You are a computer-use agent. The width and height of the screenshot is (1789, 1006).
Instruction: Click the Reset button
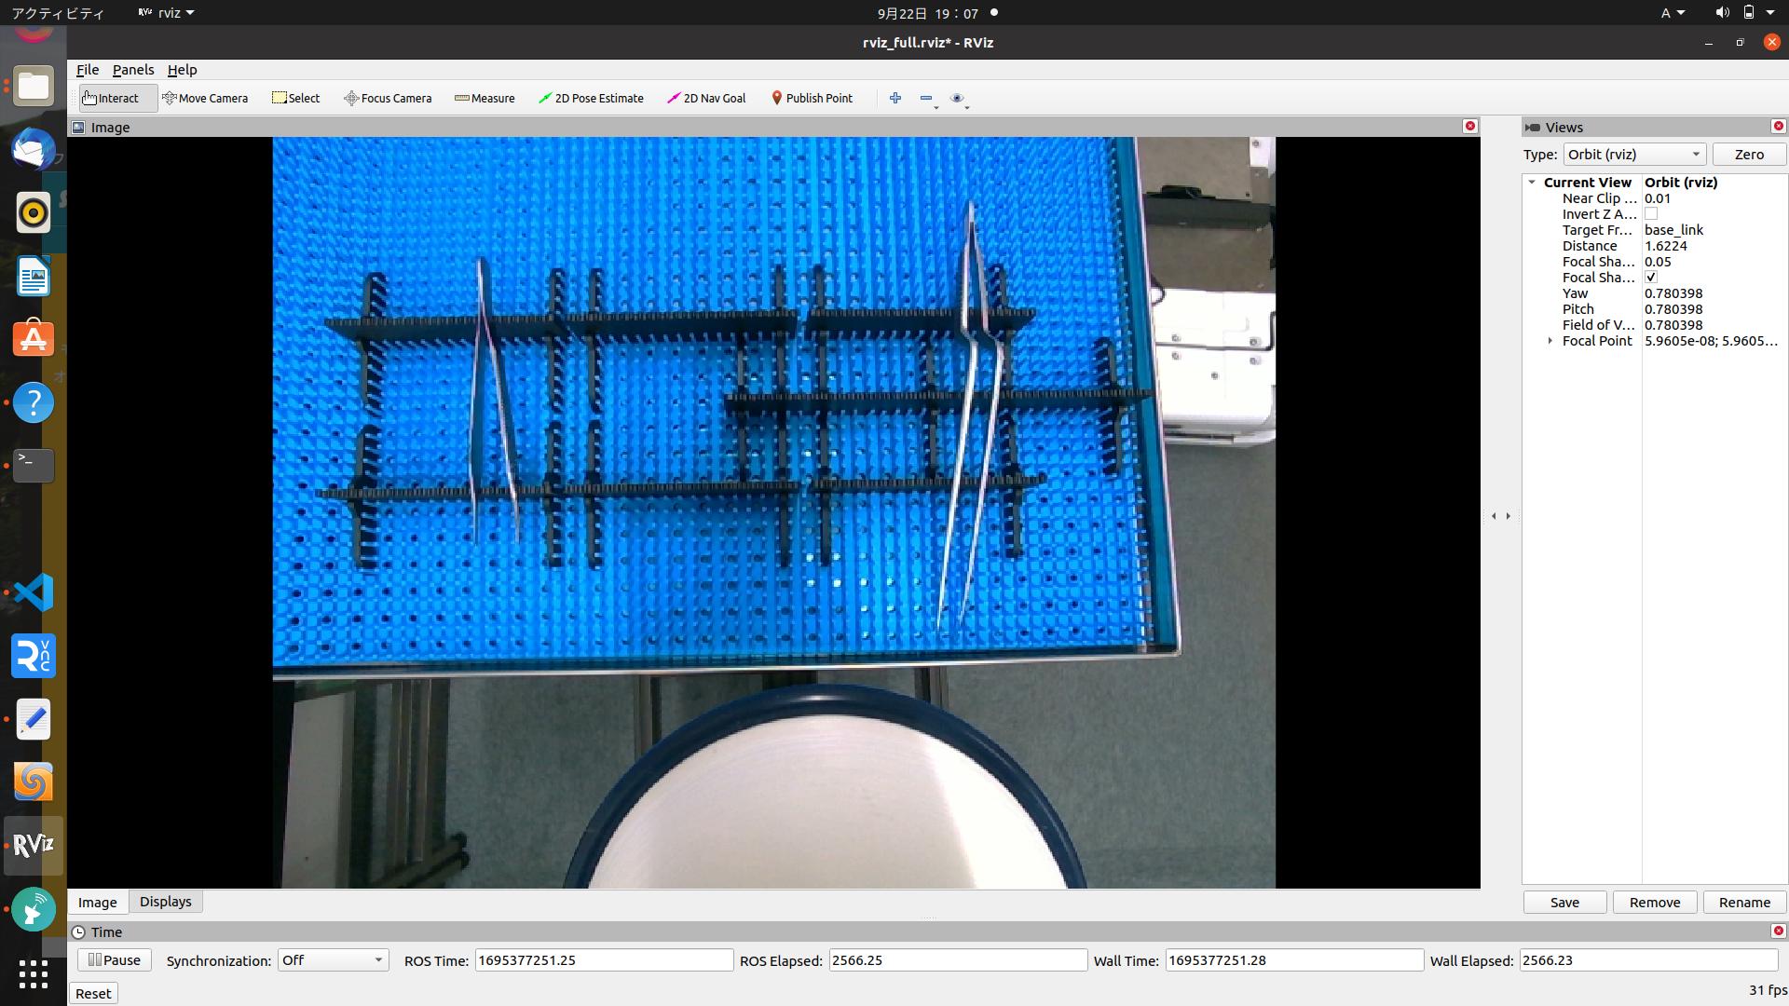pos(93,994)
